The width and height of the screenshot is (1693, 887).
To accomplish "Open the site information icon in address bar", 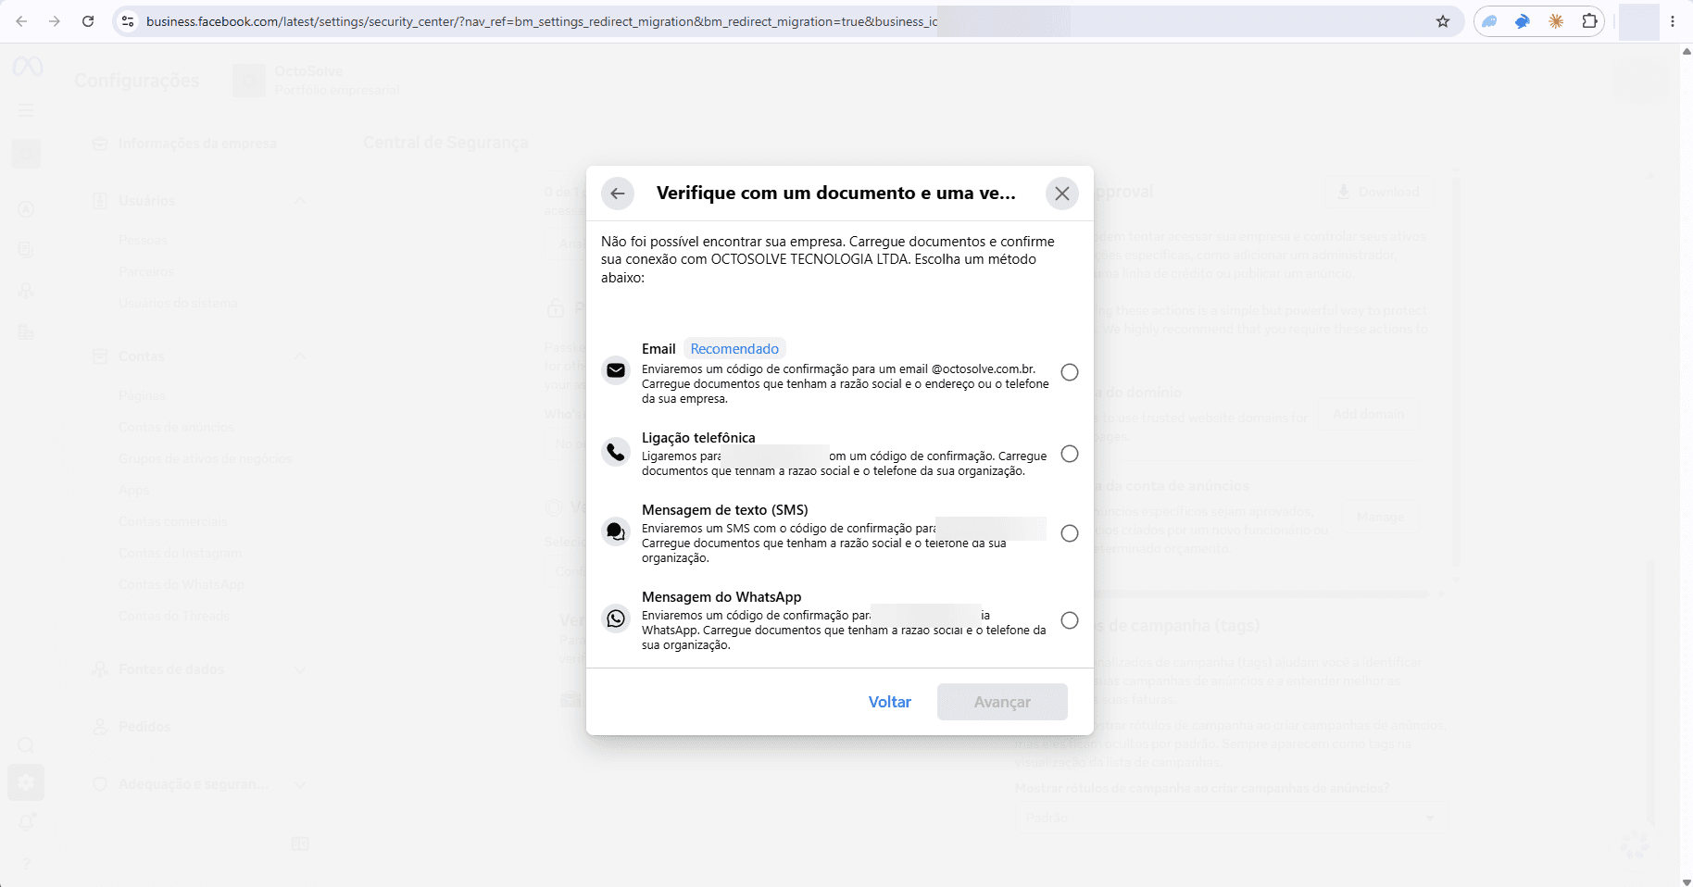I will click(x=129, y=21).
